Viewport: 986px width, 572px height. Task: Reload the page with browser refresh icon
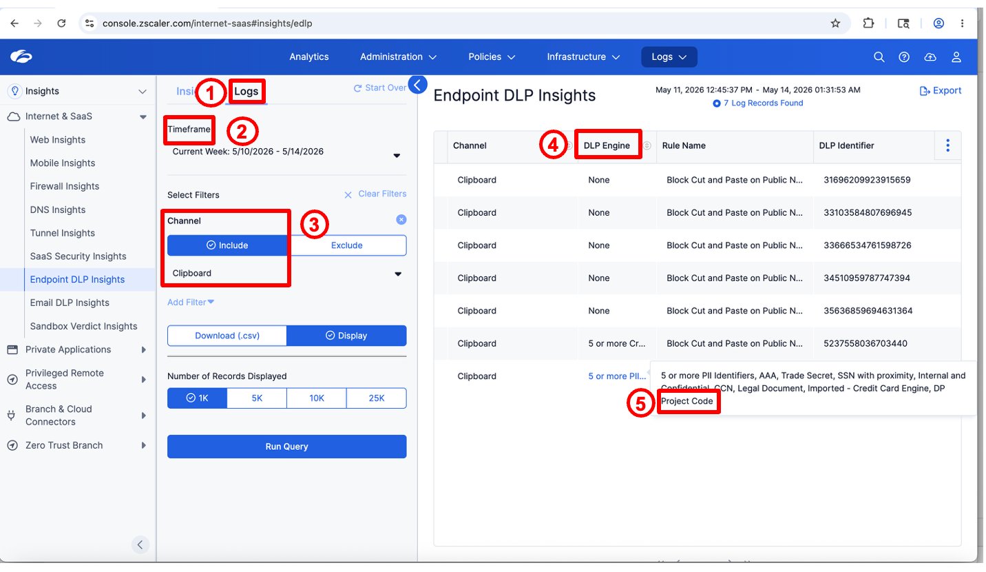tap(61, 23)
